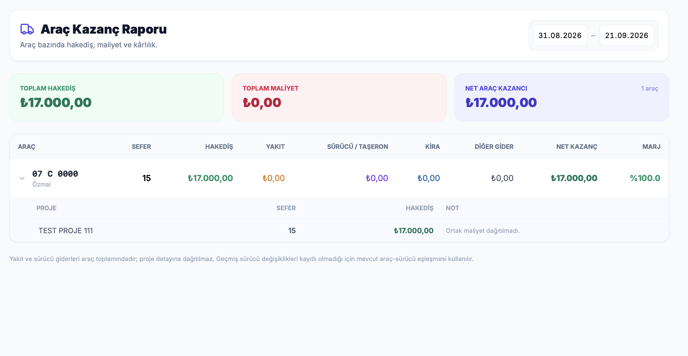Viewport: 688px width, 356px height.
Task: Select the TEST PROJE 111 project row
Action: 349,231
